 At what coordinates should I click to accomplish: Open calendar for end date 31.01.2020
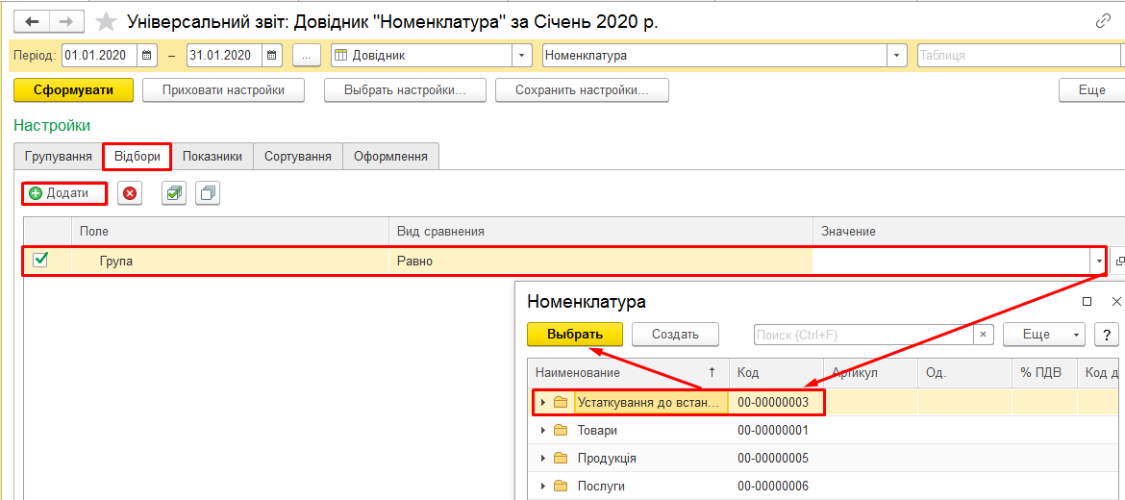coord(272,55)
